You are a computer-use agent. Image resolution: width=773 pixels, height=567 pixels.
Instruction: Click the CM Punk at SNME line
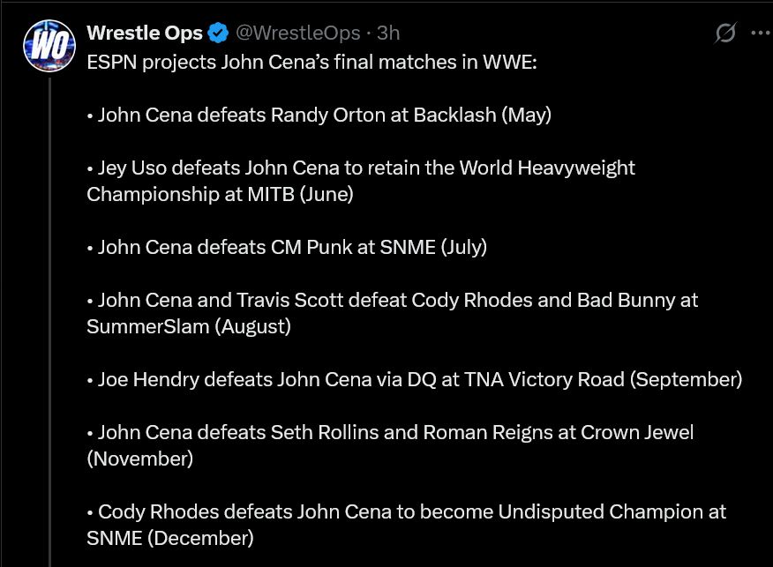point(288,247)
